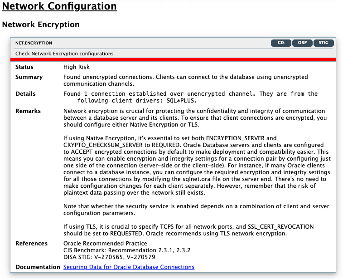
Task: Click the Summary label
Action: (29, 77)
